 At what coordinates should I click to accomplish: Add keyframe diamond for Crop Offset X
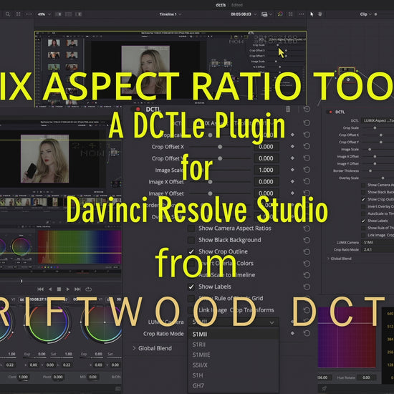coord(292,146)
